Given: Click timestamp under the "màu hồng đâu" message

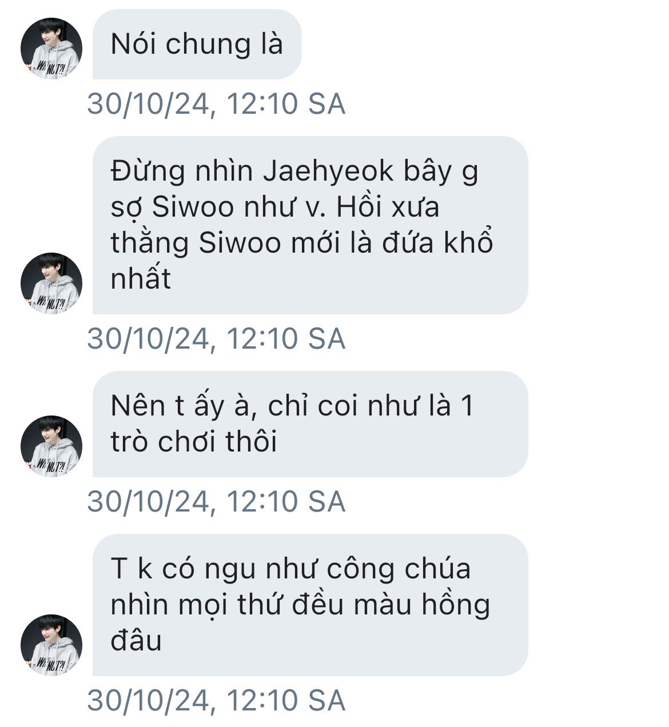Looking at the screenshot, I should (x=216, y=701).
